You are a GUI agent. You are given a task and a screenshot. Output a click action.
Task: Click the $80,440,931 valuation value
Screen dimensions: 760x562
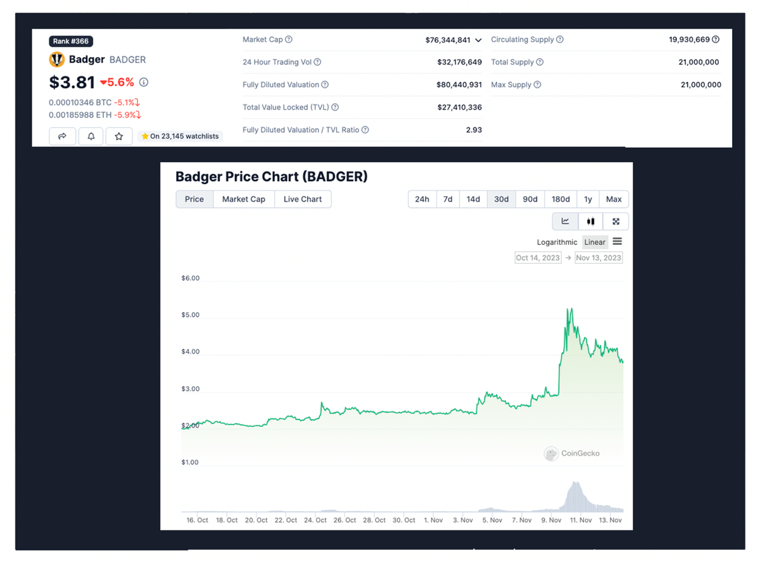coord(459,85)
